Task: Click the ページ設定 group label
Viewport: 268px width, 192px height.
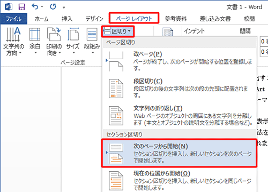Action: point(73,62)
